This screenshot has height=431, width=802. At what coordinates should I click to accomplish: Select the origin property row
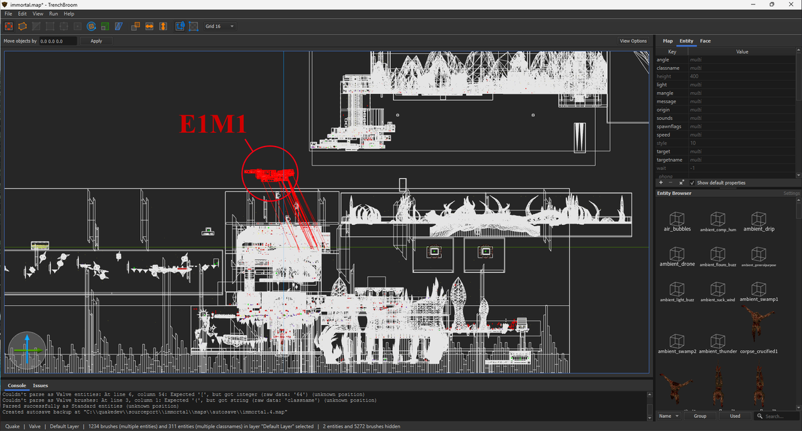click(726, 110)
